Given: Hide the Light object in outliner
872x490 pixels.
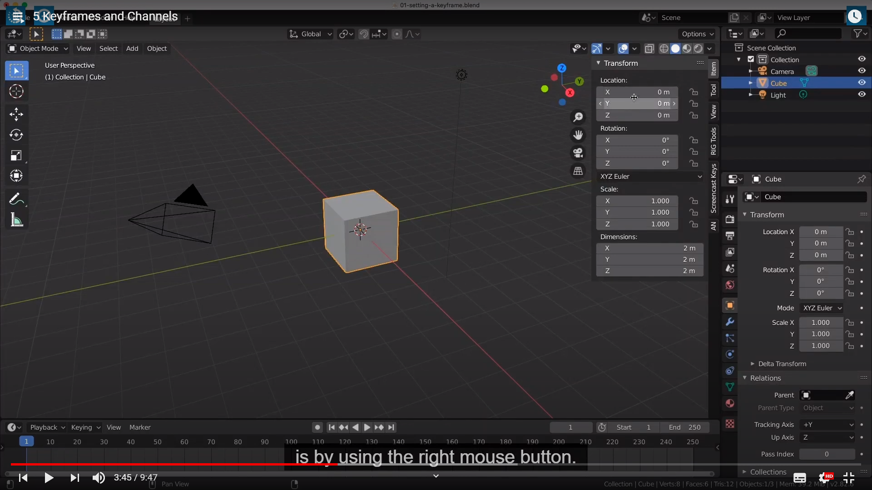Looking at the screenshot, I should click(862, 94).
